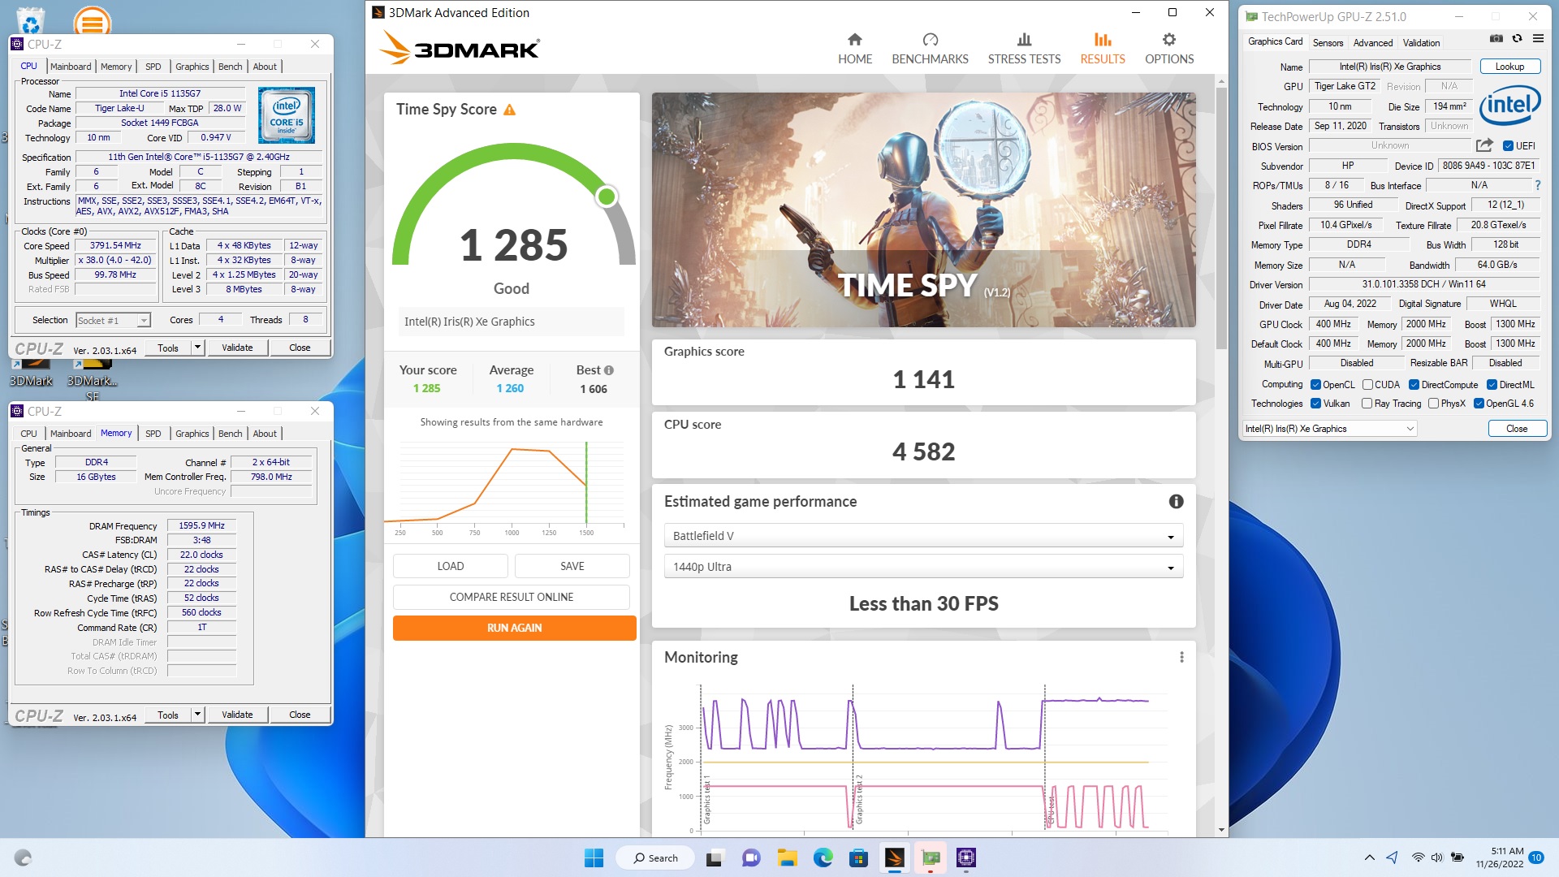1559x877 pixels.
Task: Click BIOS share/export icon in GPU-Z
Action: (x=1484, y=145)
